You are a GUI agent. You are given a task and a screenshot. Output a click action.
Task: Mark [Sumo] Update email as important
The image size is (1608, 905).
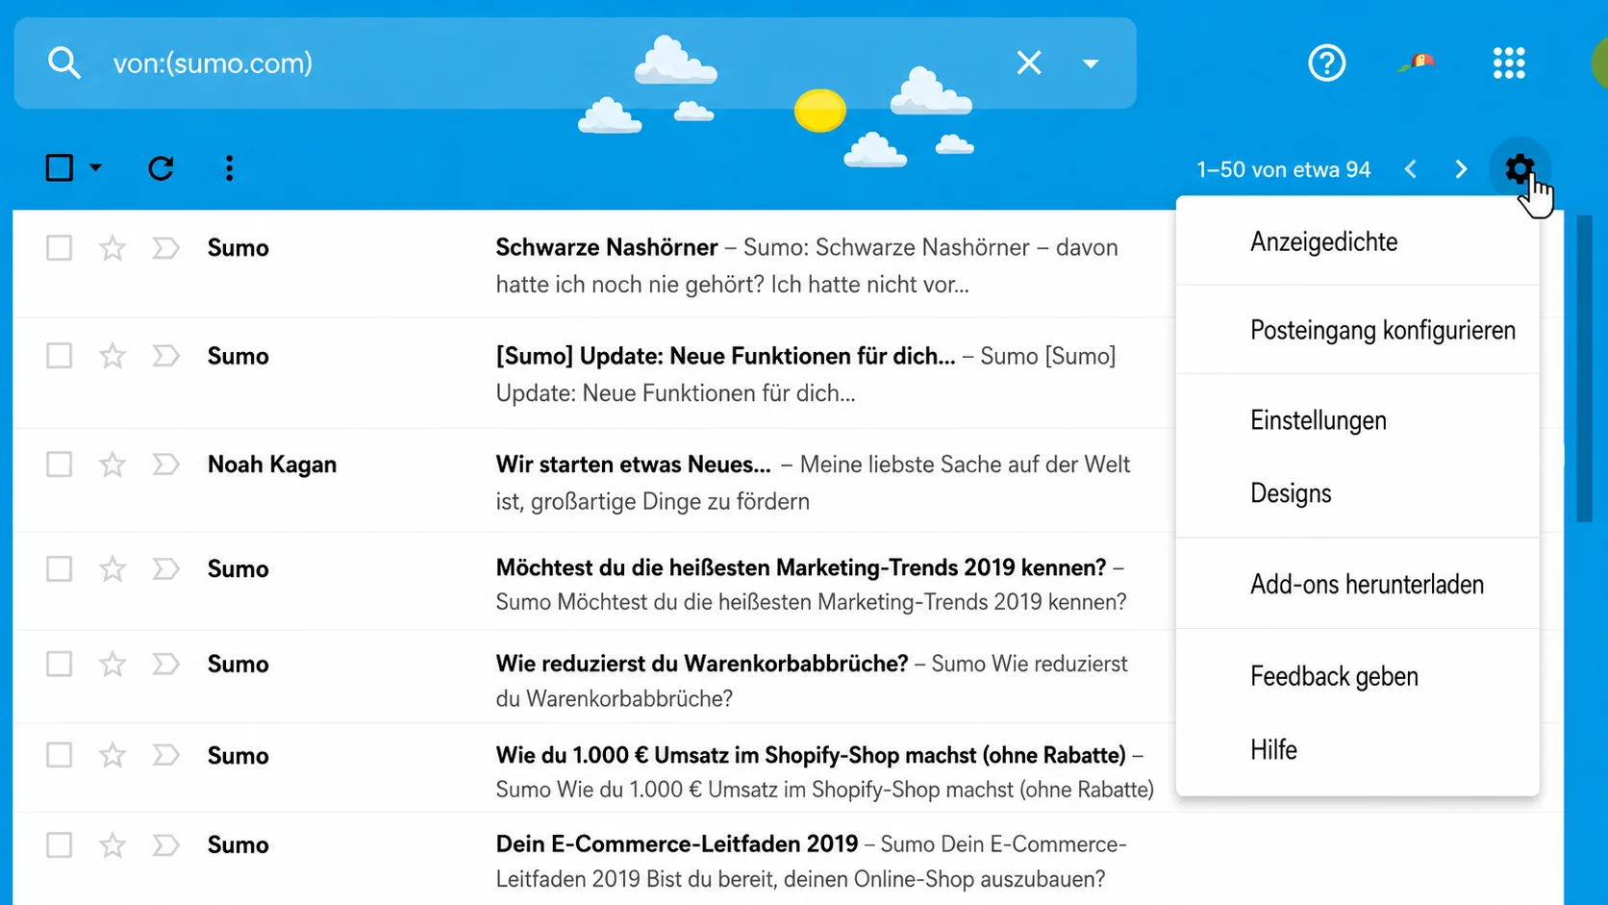(x=165, y=356)
